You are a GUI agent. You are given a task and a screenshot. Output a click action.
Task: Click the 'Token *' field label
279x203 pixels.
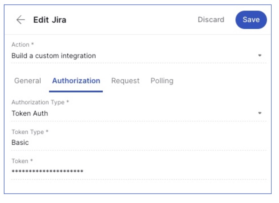pyautogui.click(x=22, y=161)
